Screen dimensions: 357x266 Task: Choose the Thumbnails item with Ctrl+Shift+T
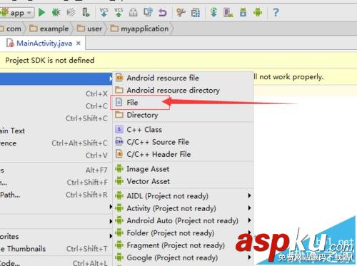(x=56, y=249)
